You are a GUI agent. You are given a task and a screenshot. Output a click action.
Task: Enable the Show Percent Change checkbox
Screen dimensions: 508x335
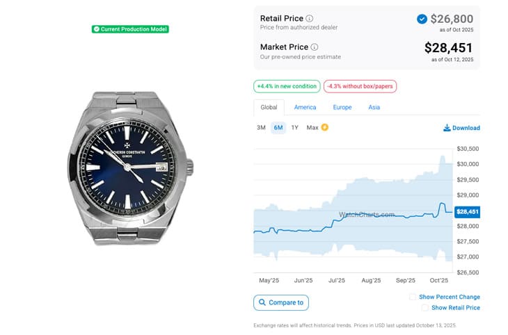click(x=413, y=297)
